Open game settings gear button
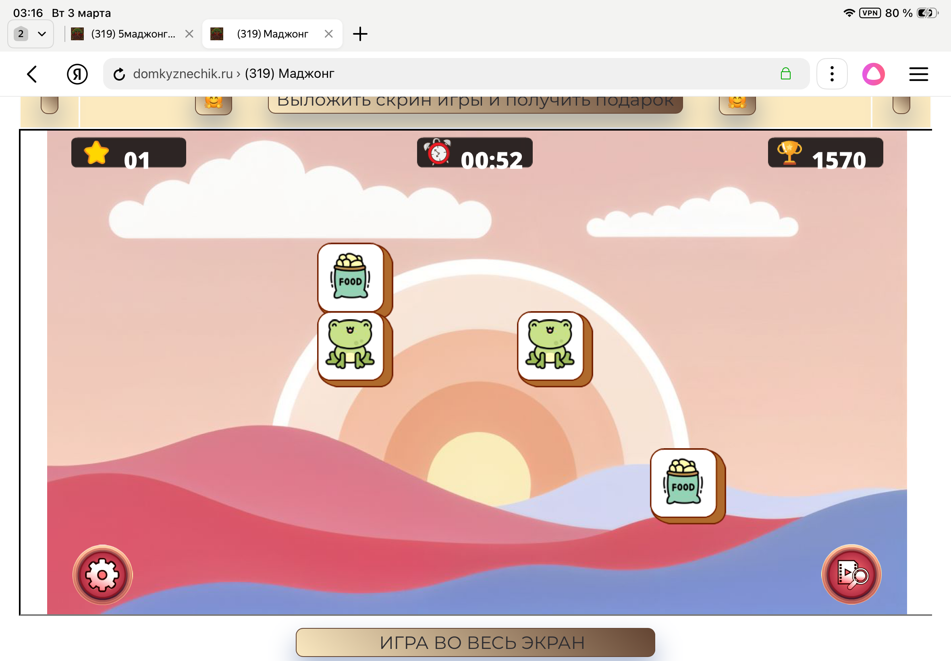951x661 pixels. pos(102,574)
